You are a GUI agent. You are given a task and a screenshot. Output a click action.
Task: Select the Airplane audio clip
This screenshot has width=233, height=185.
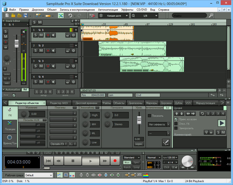[x=132, y=49]
